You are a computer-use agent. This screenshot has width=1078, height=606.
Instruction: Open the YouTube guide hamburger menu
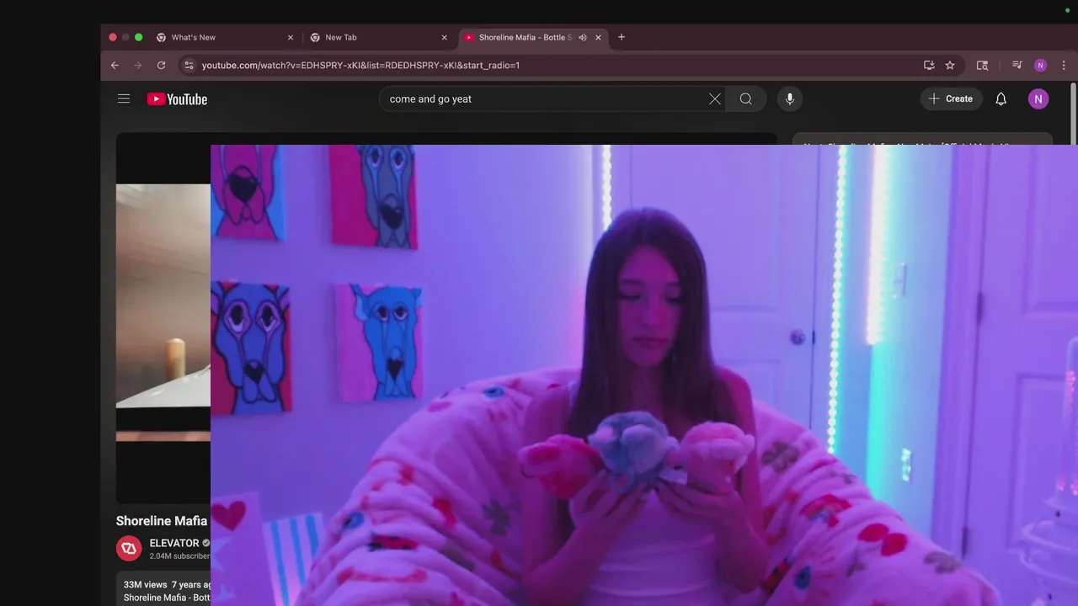(x=124, y=98)
